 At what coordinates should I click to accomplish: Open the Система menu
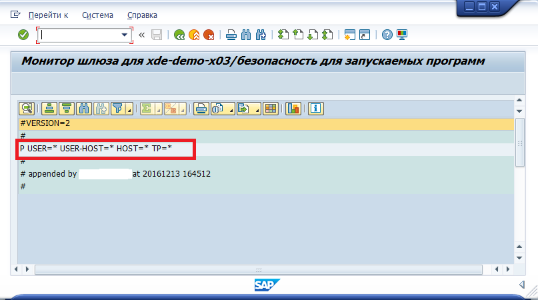97,15
